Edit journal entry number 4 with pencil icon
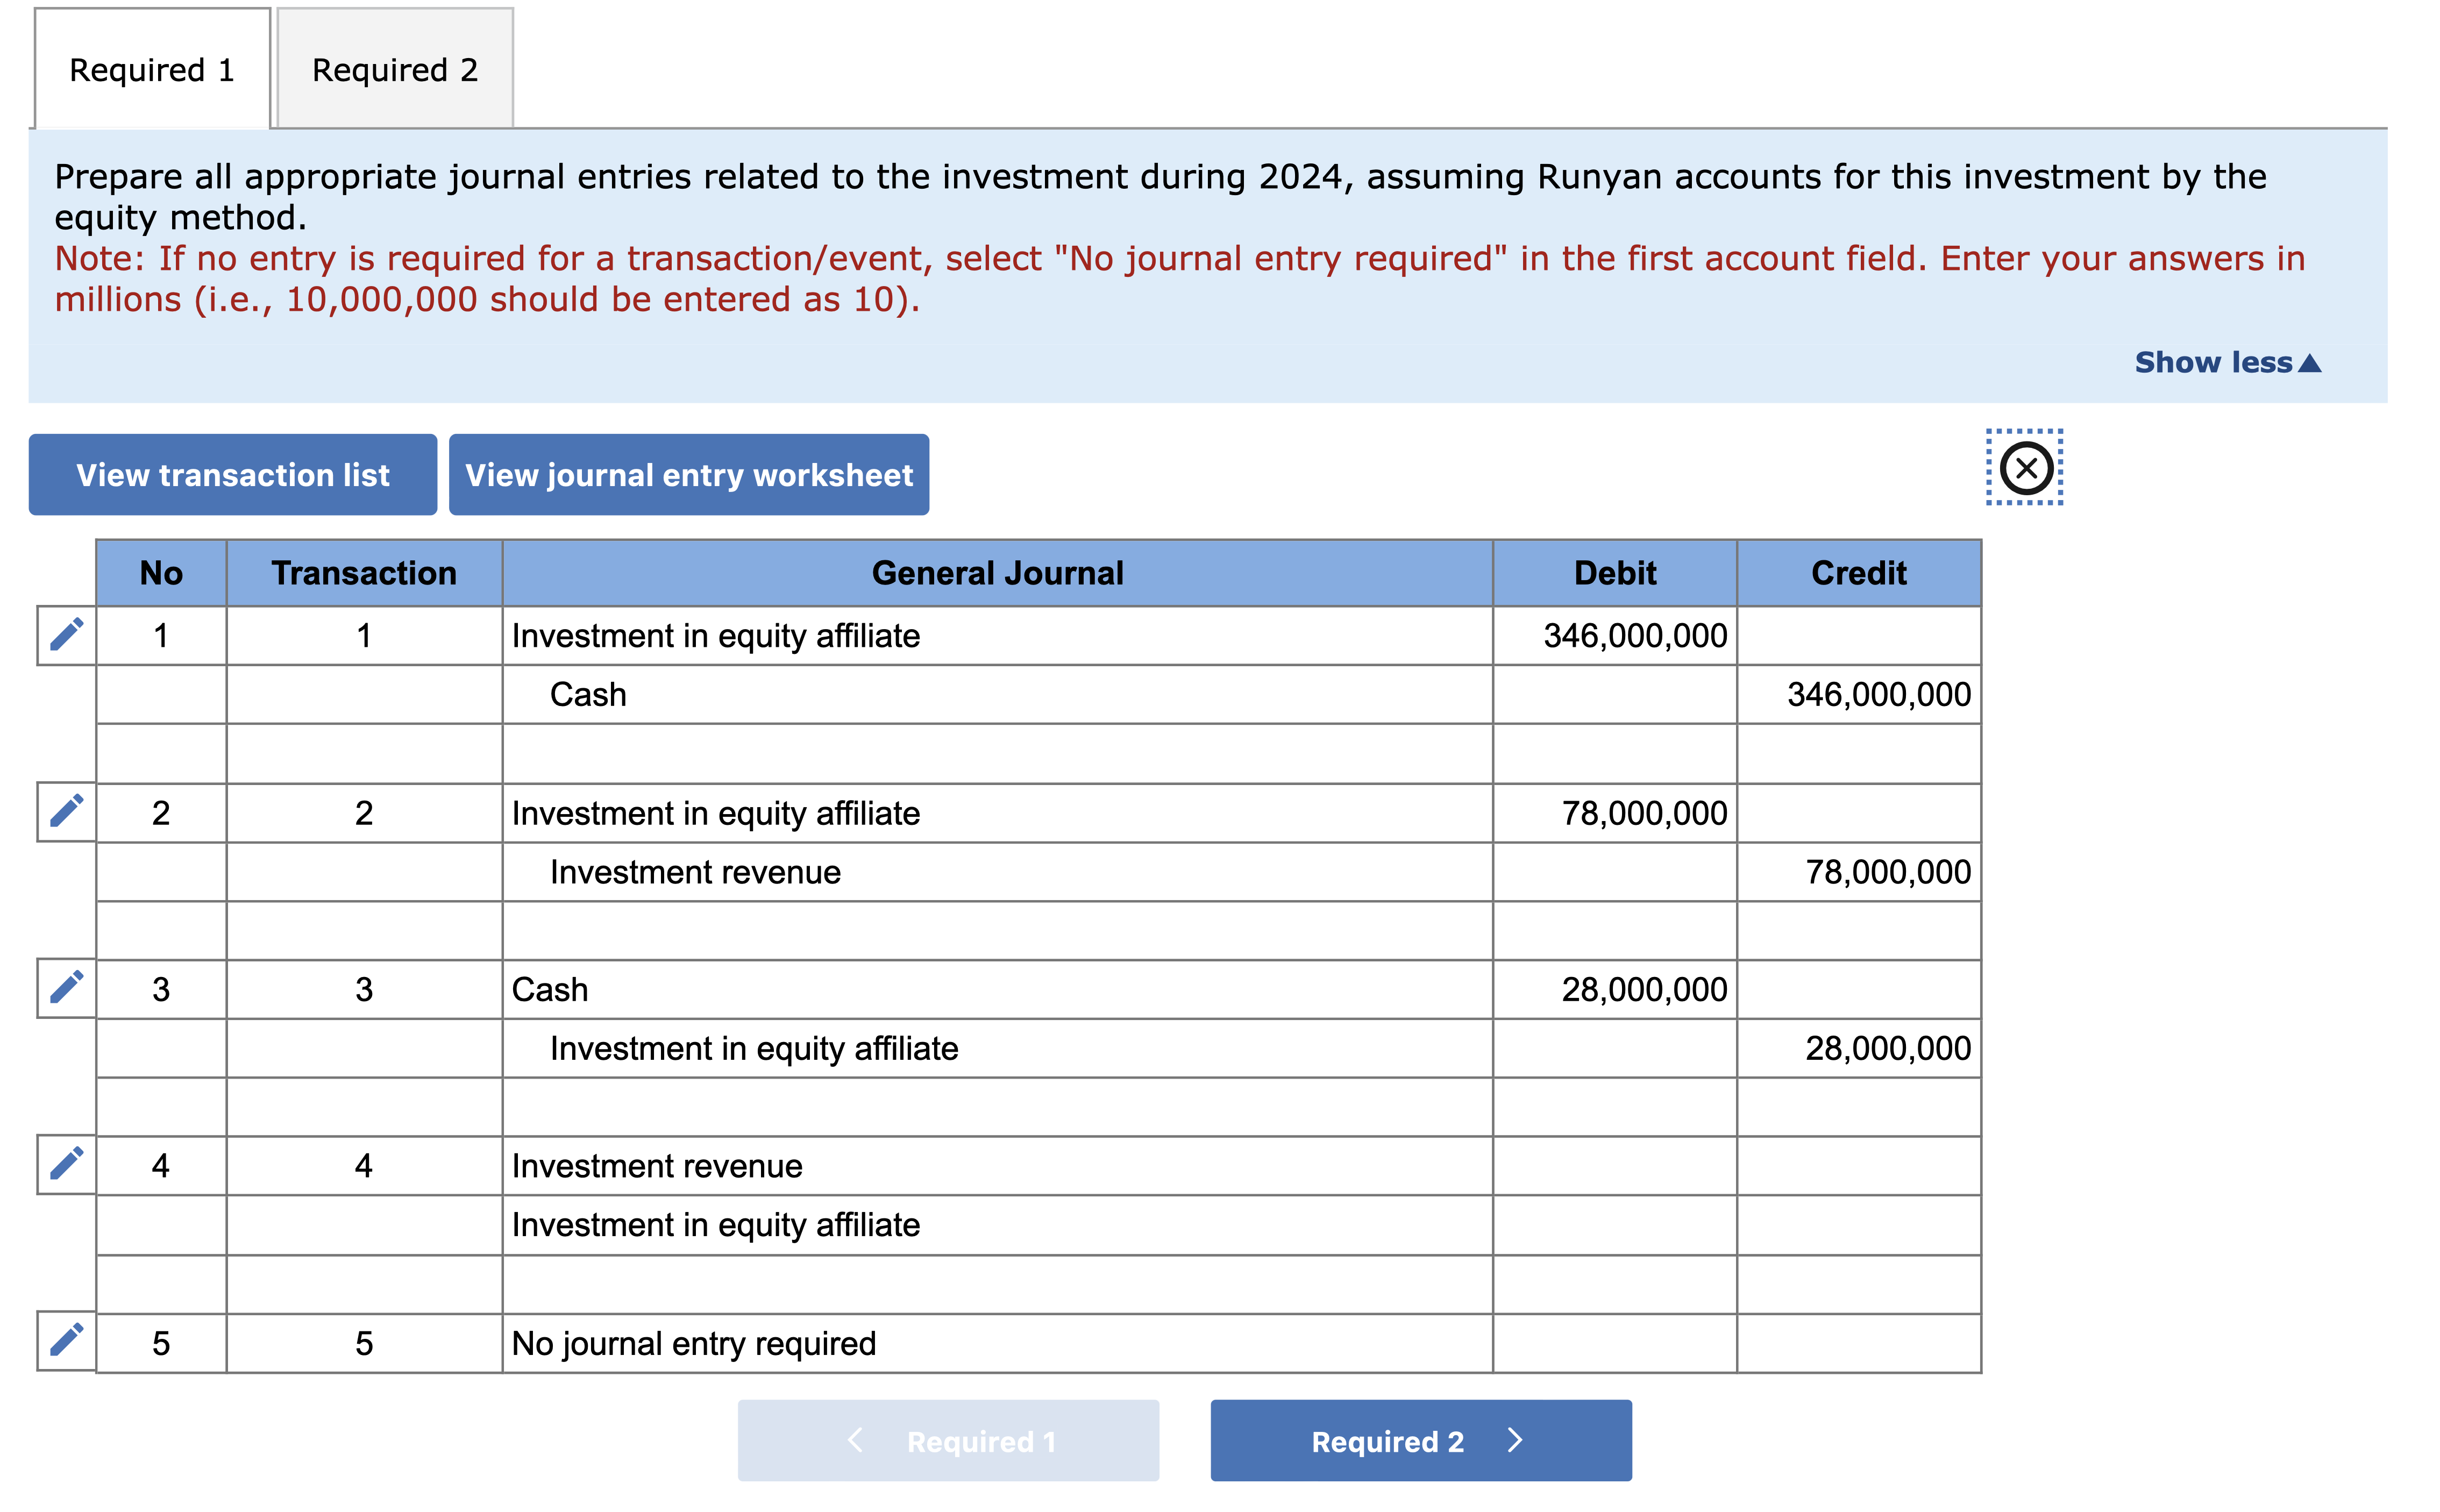 [66, 1165]
